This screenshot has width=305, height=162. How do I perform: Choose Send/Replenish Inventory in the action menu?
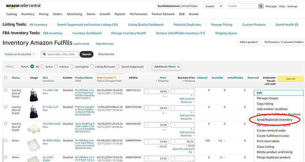(274, 120)
